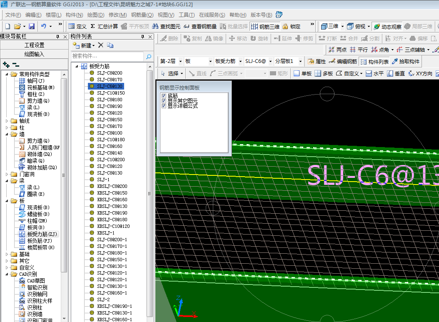Toggle the 构件列表 component list button
The height and width of the screenshot is (322, 439).
[374, 62]
